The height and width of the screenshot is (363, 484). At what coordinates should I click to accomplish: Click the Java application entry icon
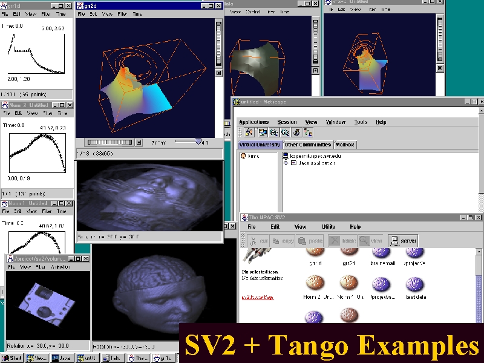(293, 163)
